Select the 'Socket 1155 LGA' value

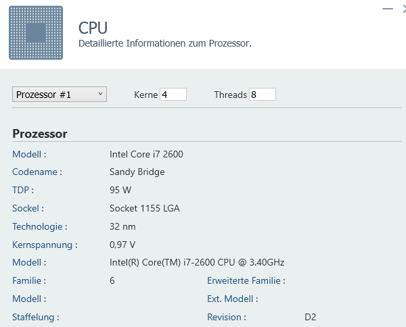pos(145,208)
